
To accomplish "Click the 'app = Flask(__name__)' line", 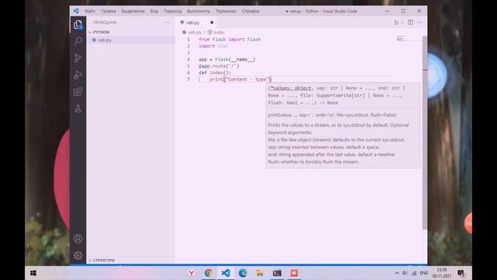I will (x=227, y=59).
